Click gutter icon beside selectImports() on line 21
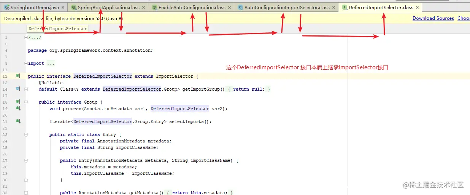The height and width of the screenshot is (195, 470). (x=18, y=121)
